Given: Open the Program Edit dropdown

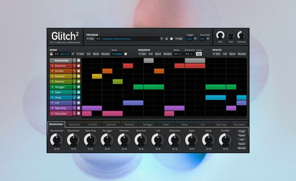Looking at the screenshot, I should (179, 39).
